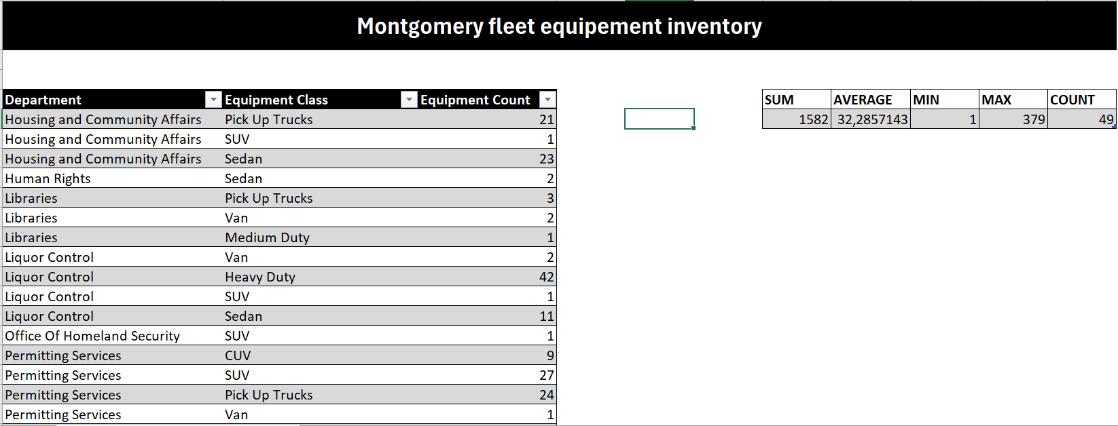Select the AVERAGE header cell
Image resolution: width=1118 pixels, height=426 pixels.
pyautogui.click(x=871, y=100)
